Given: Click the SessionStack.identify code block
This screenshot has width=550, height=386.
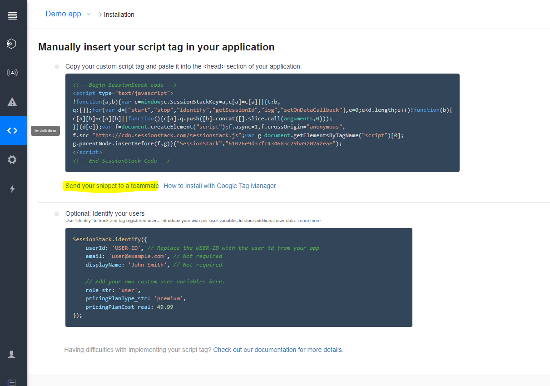Looking at the screenshot, I should coord(239,277).
